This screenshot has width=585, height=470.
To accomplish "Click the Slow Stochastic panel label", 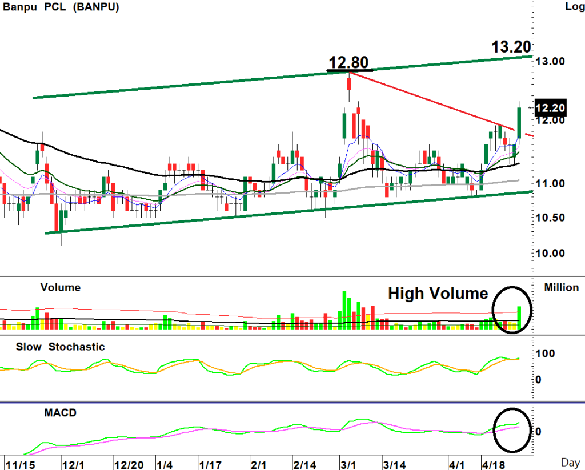I will point(60,347).
